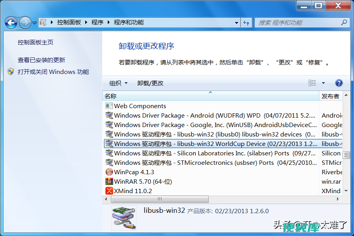Click the red XMind icon
Viewport: 354px width, 236px height.
pos(109,191)
